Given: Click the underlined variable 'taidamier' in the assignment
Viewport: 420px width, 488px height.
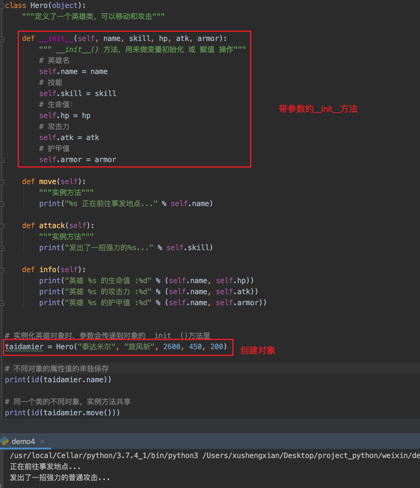Looking at the screenshot, I should [x=24, y=347].
